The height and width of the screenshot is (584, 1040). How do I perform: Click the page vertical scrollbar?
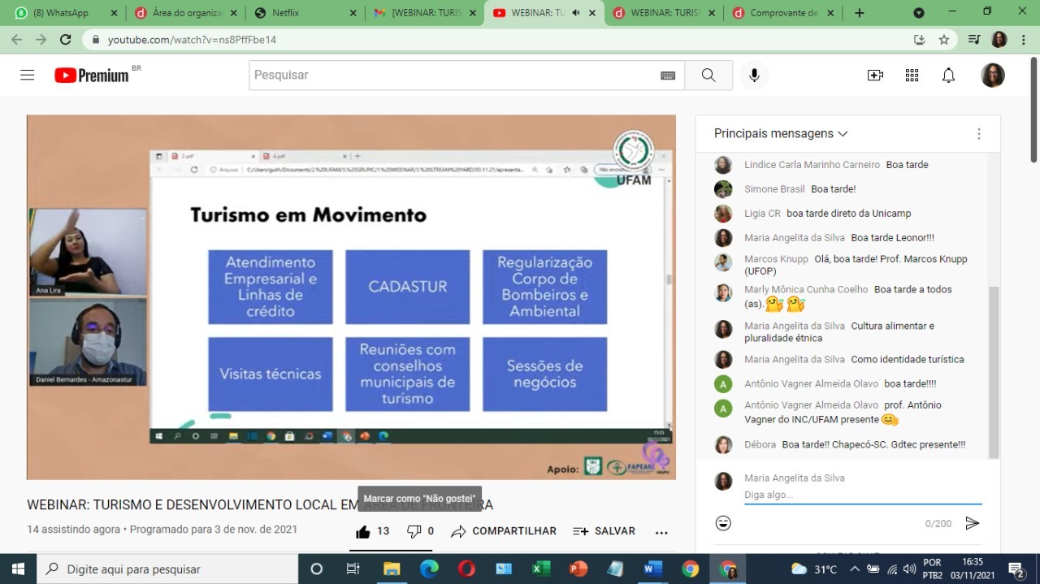1033,110
